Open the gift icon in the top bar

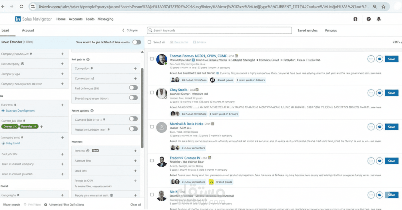coord(355,19)
